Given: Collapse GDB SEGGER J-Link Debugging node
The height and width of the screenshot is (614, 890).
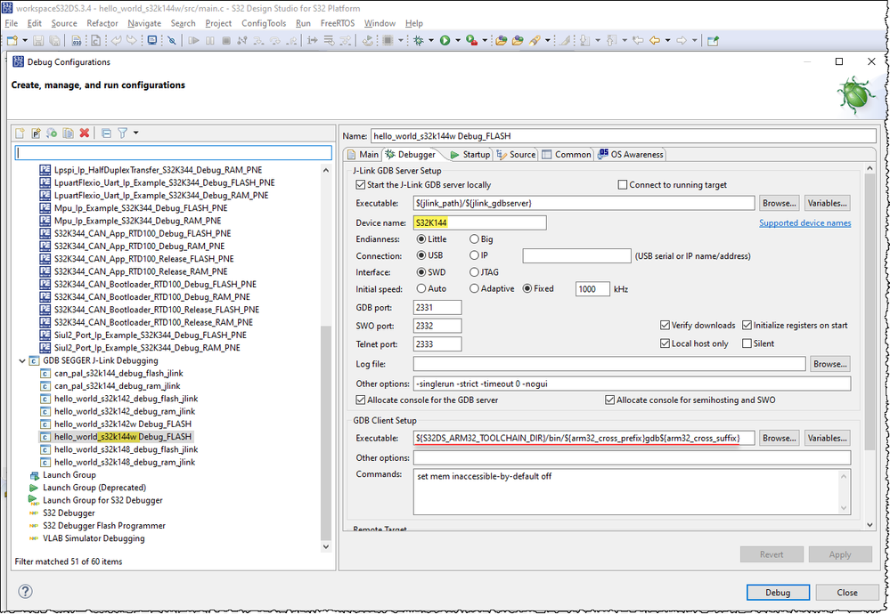Looking at the screenshot, I should [22, 360].
